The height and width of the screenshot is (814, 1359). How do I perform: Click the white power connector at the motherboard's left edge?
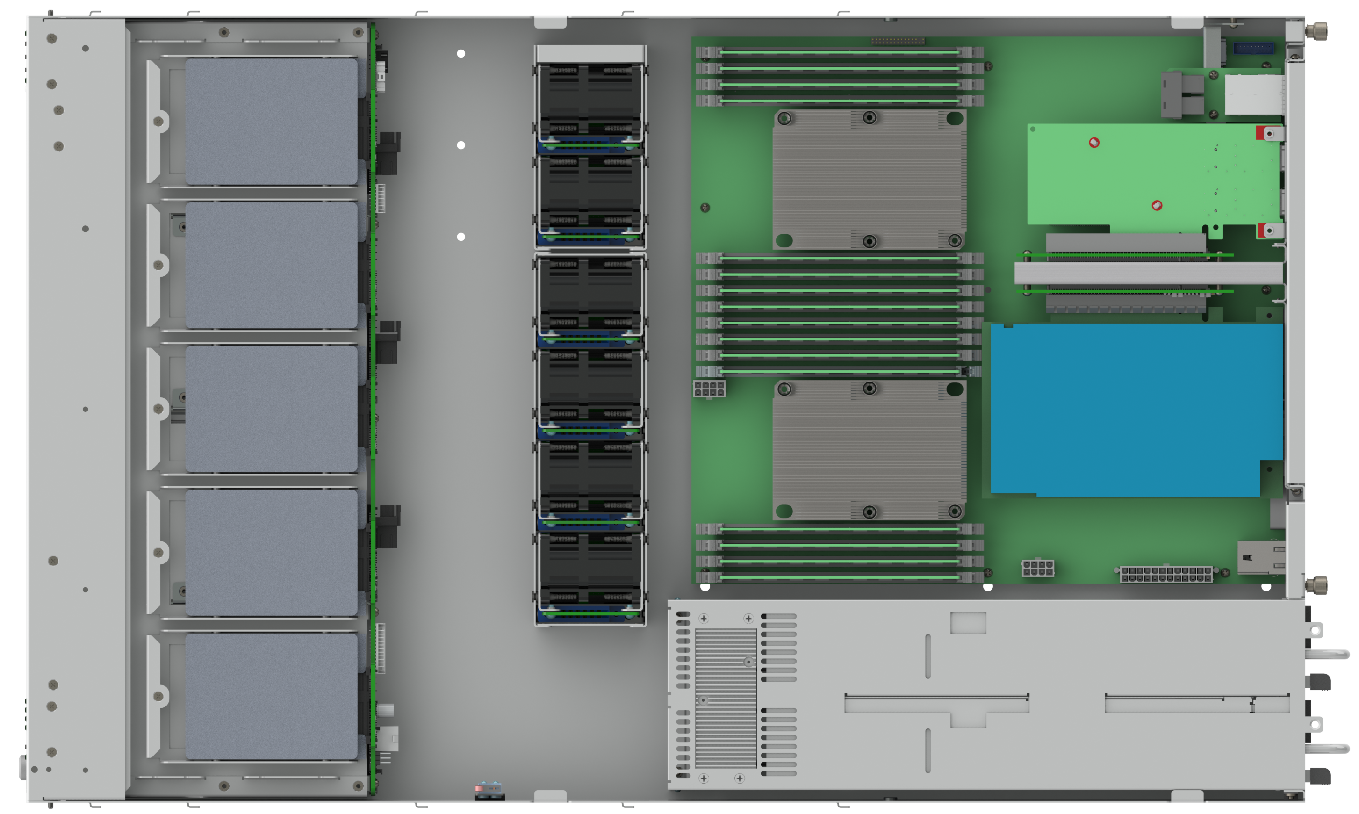pyautogui.click(x=709, y=389)
